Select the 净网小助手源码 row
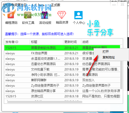129x113 pixels. pyautogui.click(x=62, y=75)
